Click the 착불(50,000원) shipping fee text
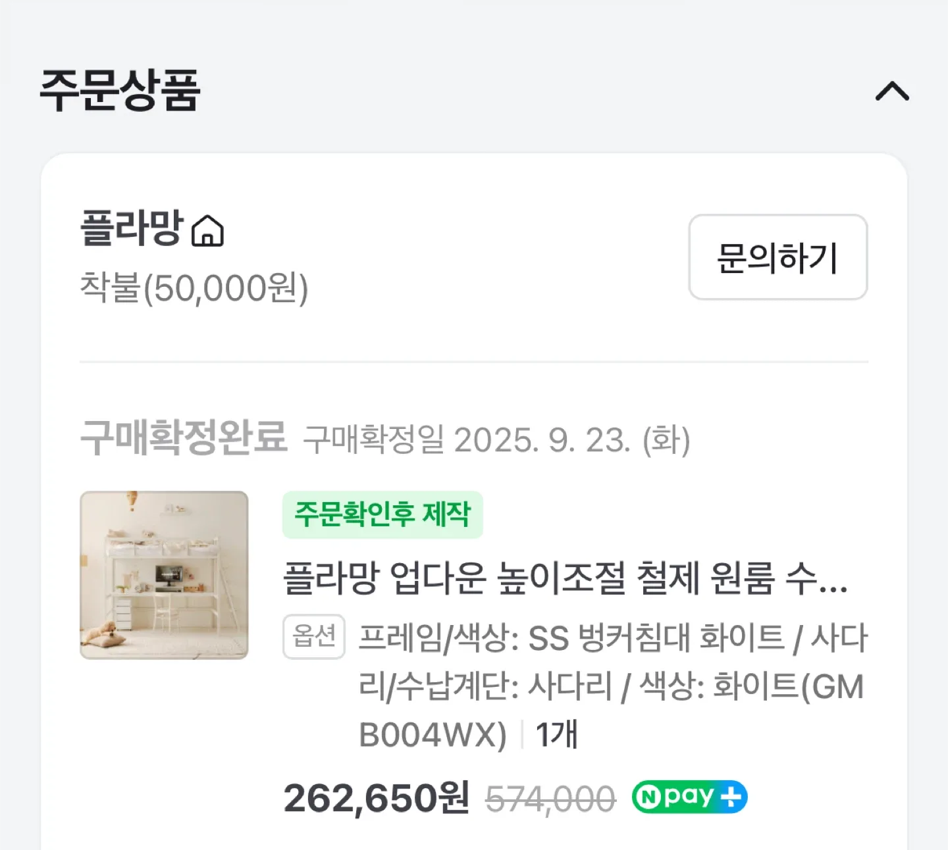948x850 pixels. coord(194,288)
